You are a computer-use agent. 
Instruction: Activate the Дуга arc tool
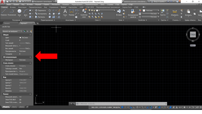25,12
